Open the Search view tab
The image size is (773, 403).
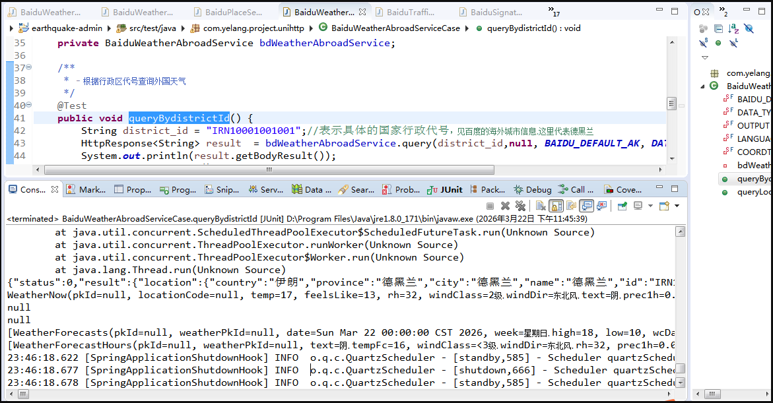[x=356, y=189]
